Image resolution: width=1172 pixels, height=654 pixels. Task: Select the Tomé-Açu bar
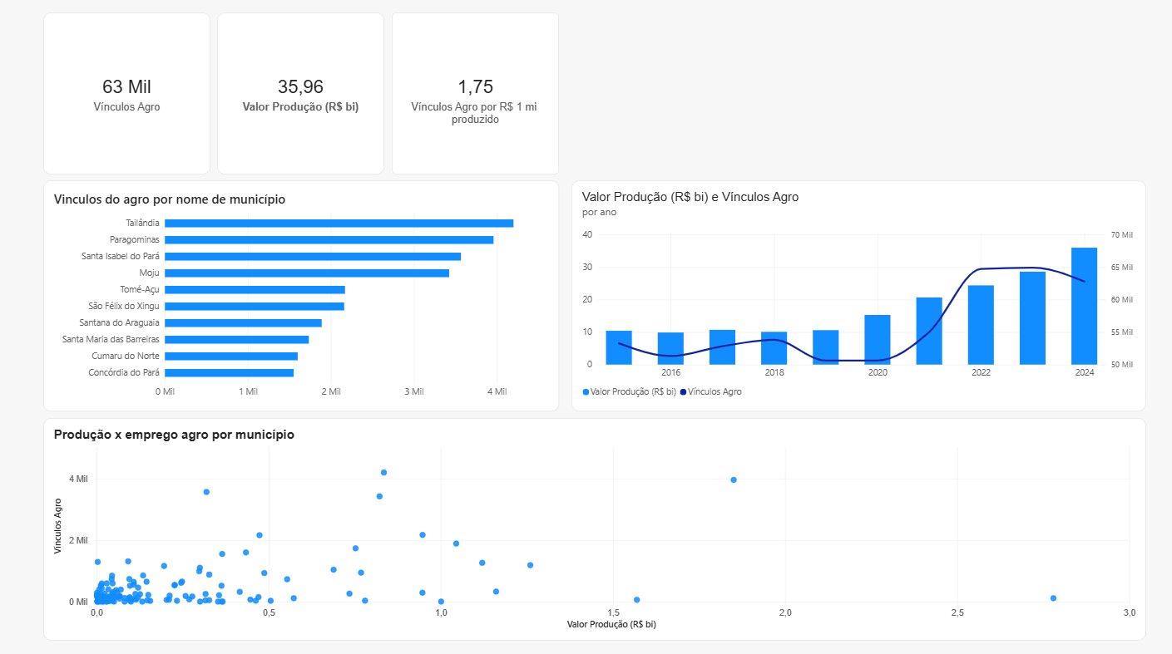255,289
